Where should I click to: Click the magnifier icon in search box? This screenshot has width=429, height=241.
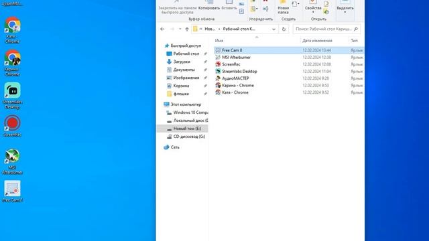pyautogui.click(x=356, y=29)
